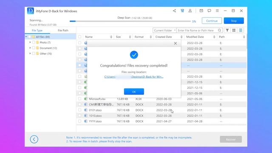Open the hamburger menu icon
The height and width of the screenshot is (153, 272).
217,11
